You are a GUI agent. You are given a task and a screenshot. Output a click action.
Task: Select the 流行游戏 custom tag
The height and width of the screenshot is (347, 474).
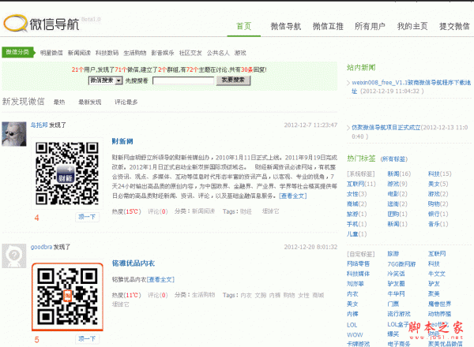tap(399, 314)
